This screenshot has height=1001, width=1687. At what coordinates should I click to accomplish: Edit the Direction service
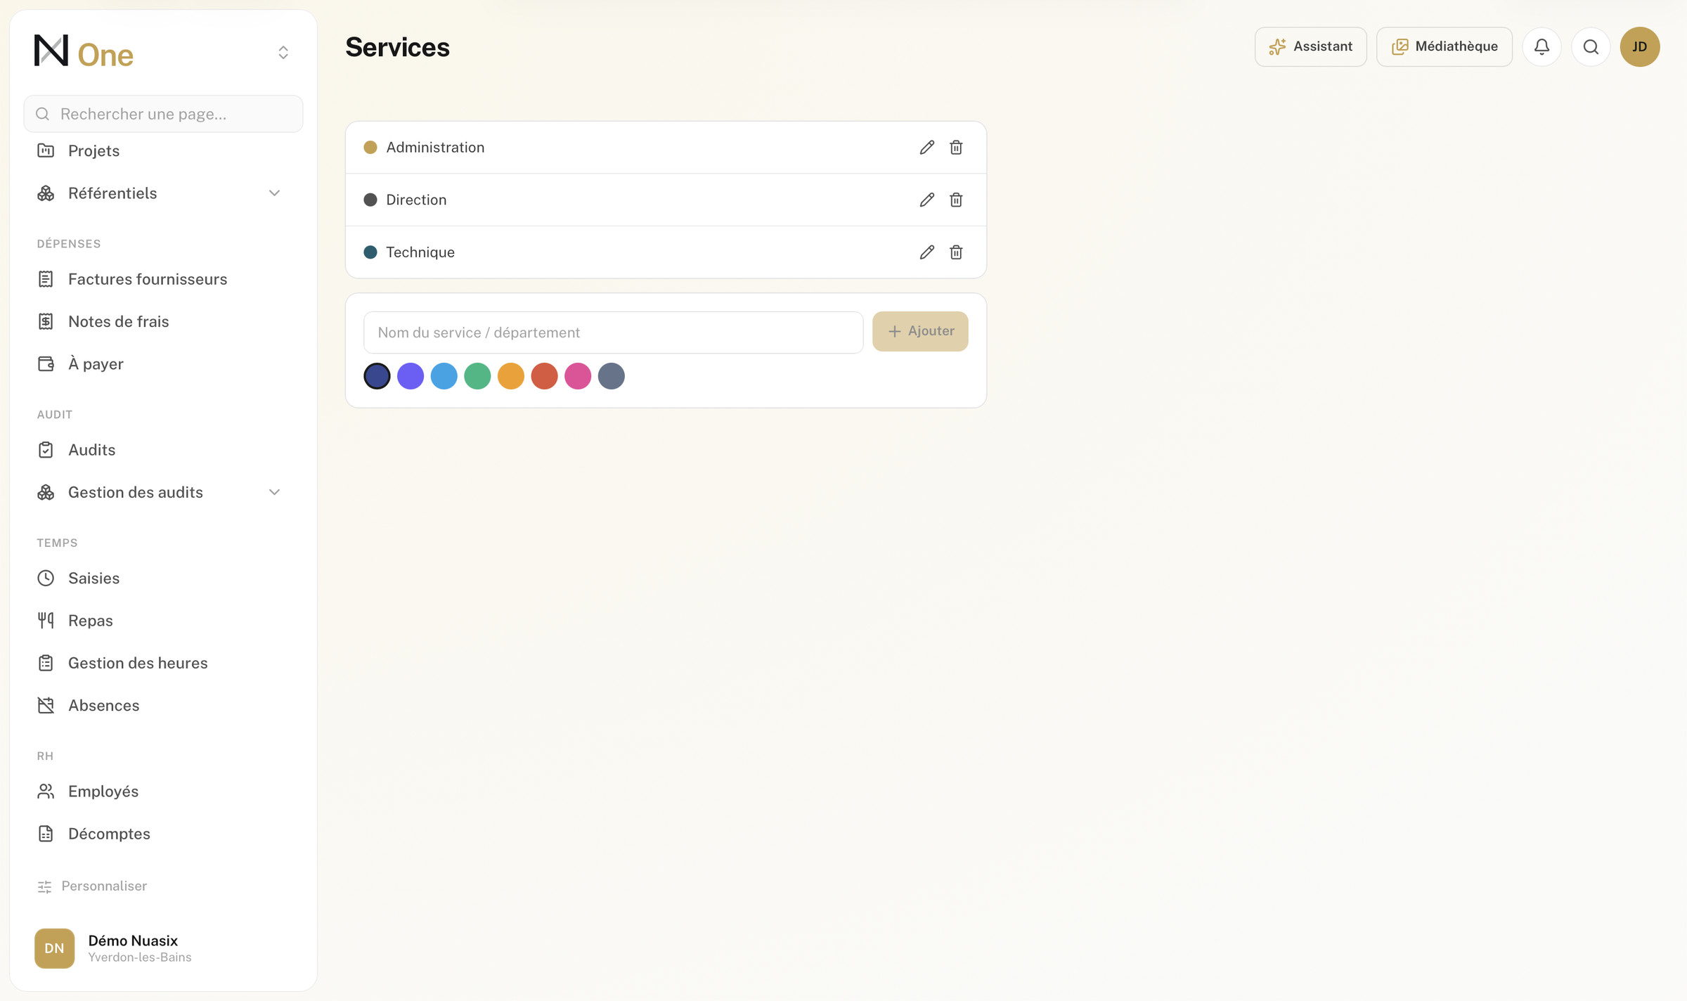(926, 200)
